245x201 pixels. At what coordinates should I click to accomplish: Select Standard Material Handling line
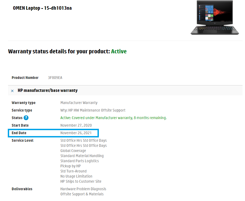click(x=82, y=156)
